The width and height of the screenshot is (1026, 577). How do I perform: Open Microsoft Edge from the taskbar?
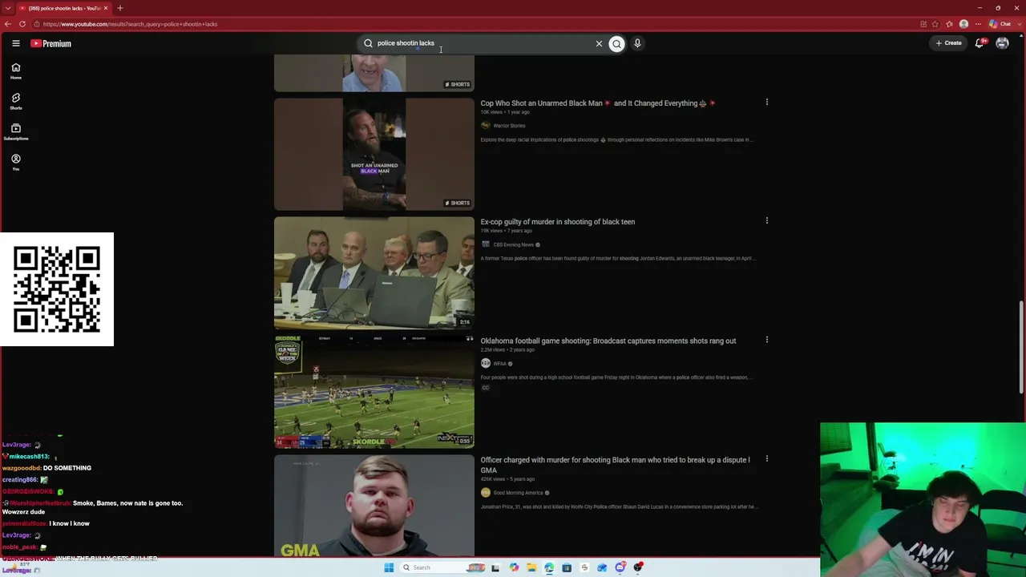tap(549, 567)
